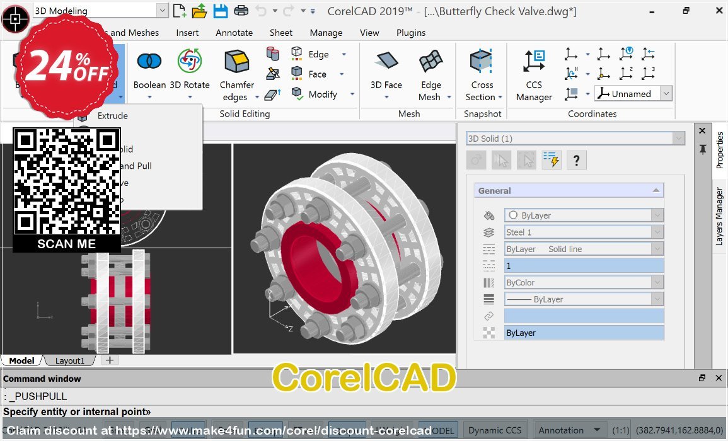Expand the Modify options dropdown arrow

tap(352, 94)
